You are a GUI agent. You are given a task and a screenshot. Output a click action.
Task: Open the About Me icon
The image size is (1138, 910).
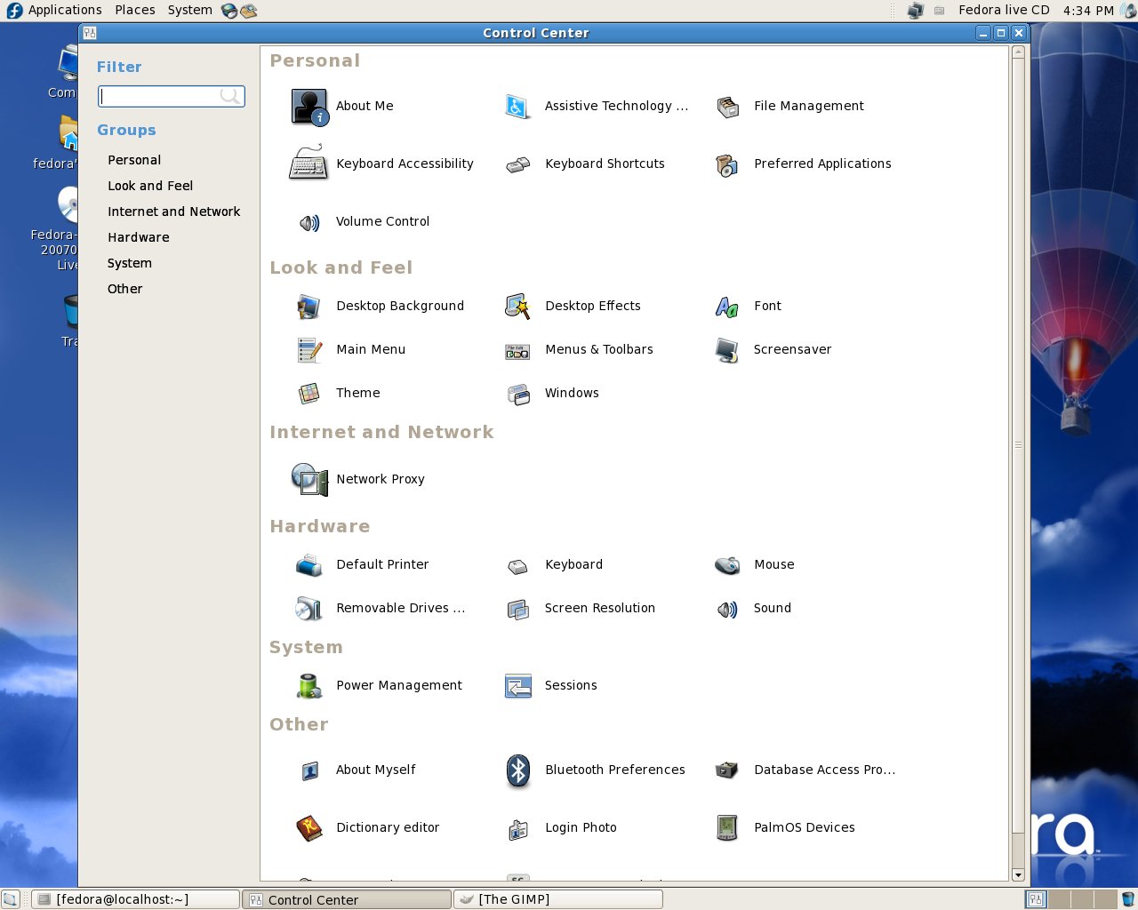[x=309, y=107]
